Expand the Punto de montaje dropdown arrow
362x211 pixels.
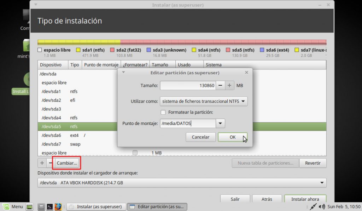(x=221, y=124)
